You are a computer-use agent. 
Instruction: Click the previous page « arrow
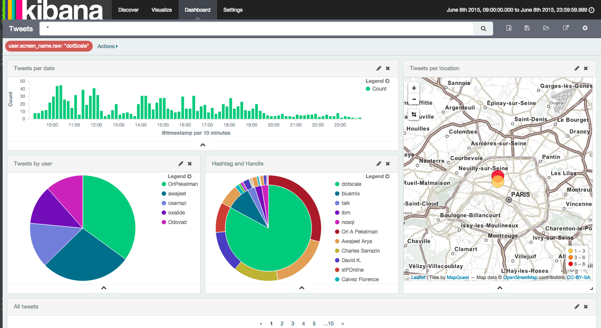pos(261,324)
